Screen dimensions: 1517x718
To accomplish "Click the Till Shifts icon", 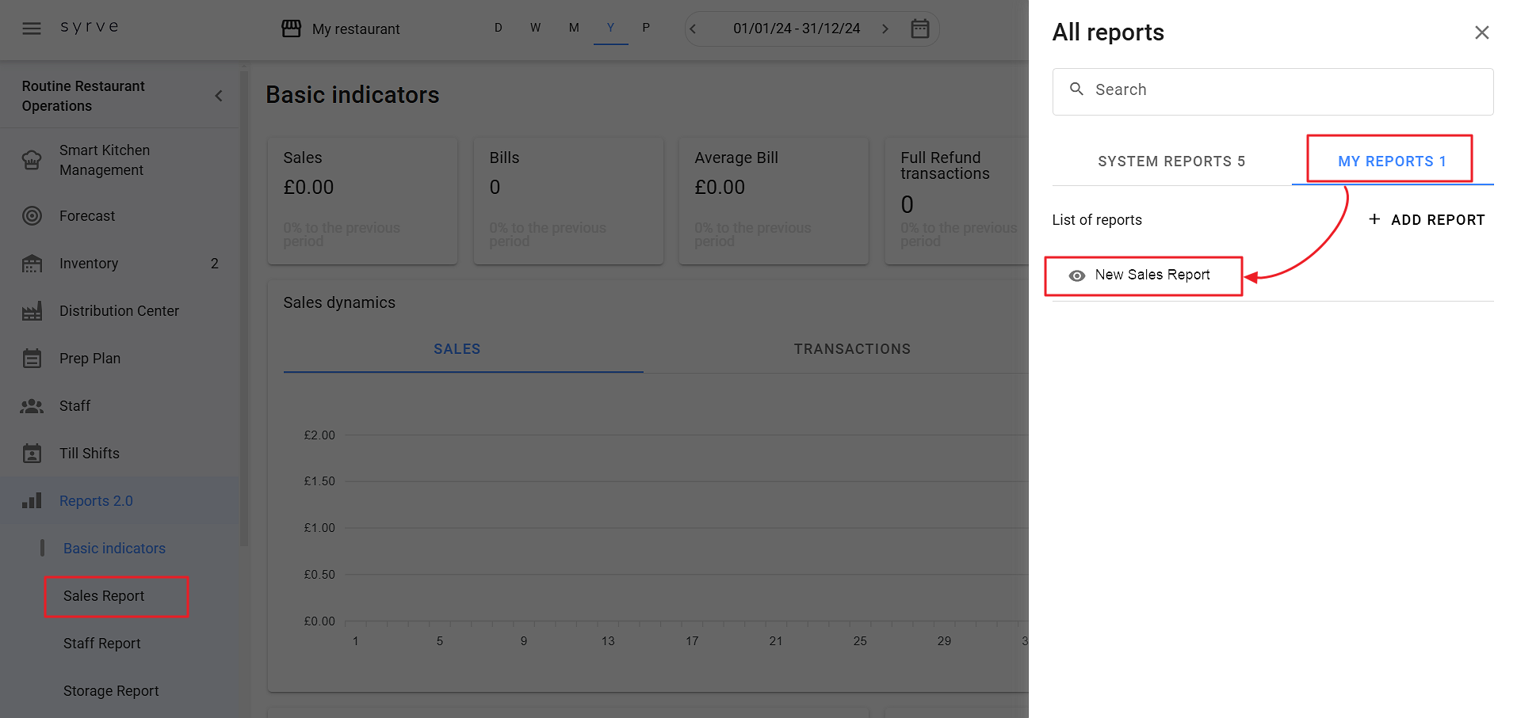I will tap(32, 454).
